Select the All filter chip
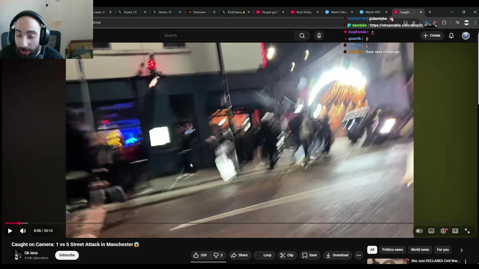Viewport: 479px width, 269px height. click(x=372, y=250)
